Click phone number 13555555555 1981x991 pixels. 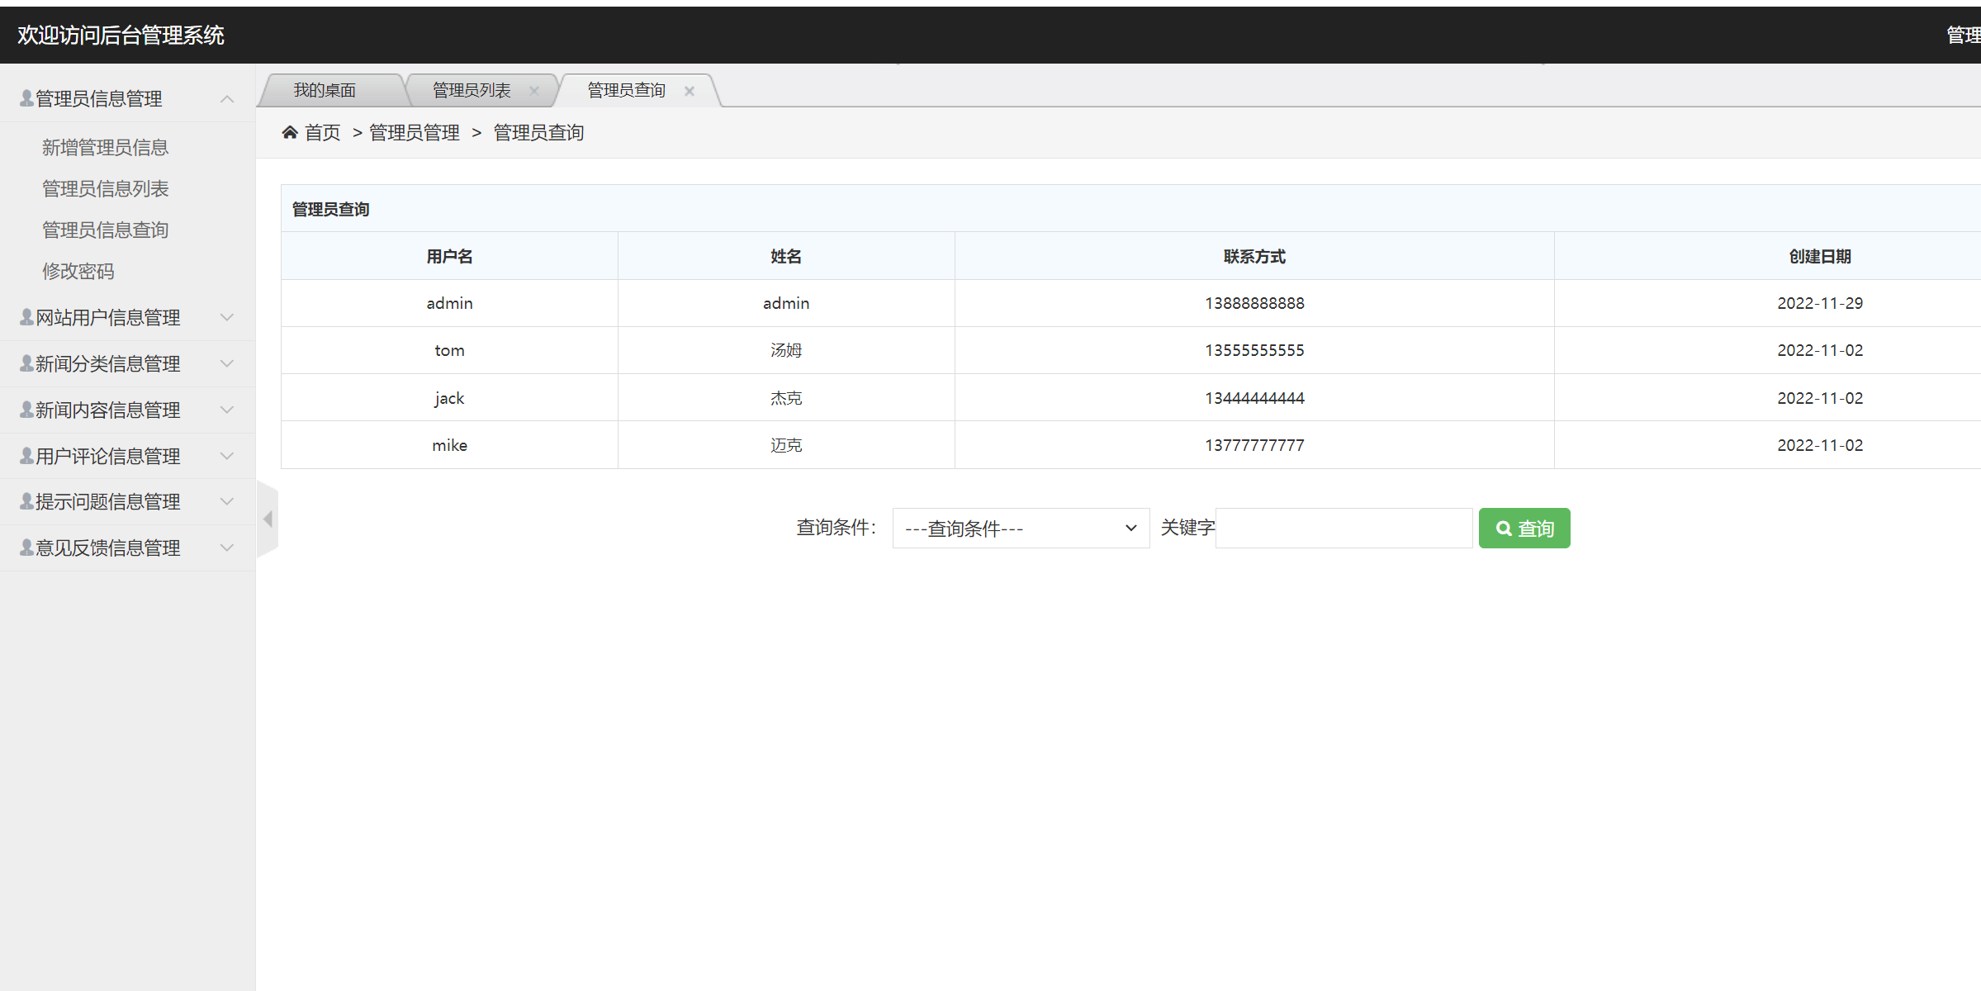[1254, 350]
